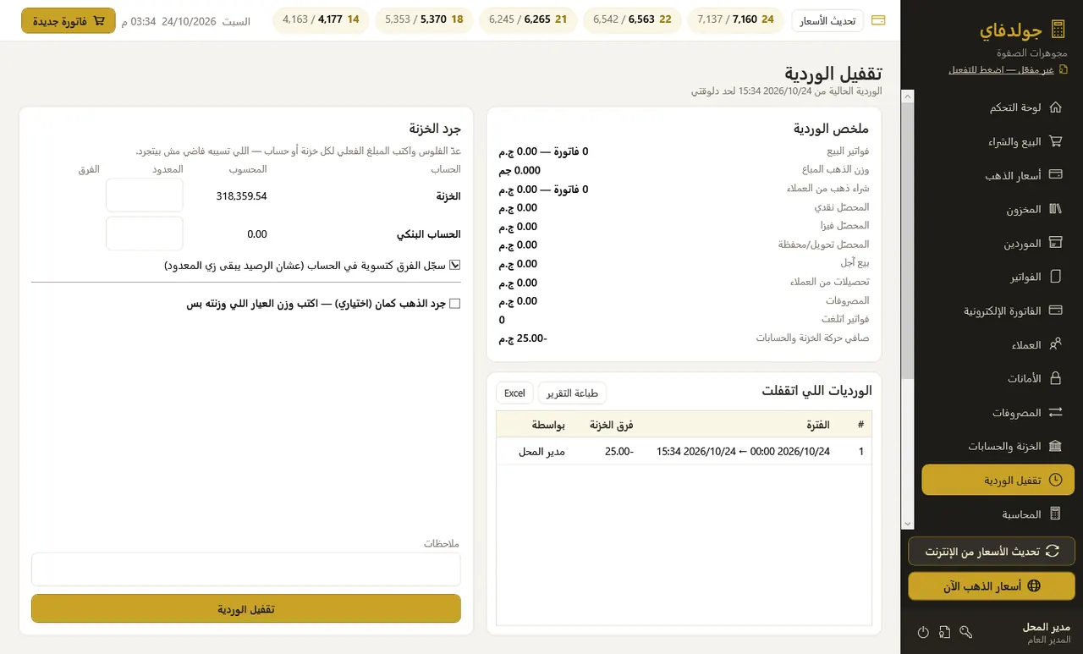This screenshot has width=1083, height=654.
Task: Export closed shifts with Excel button
Action: [x=514, y=393]
